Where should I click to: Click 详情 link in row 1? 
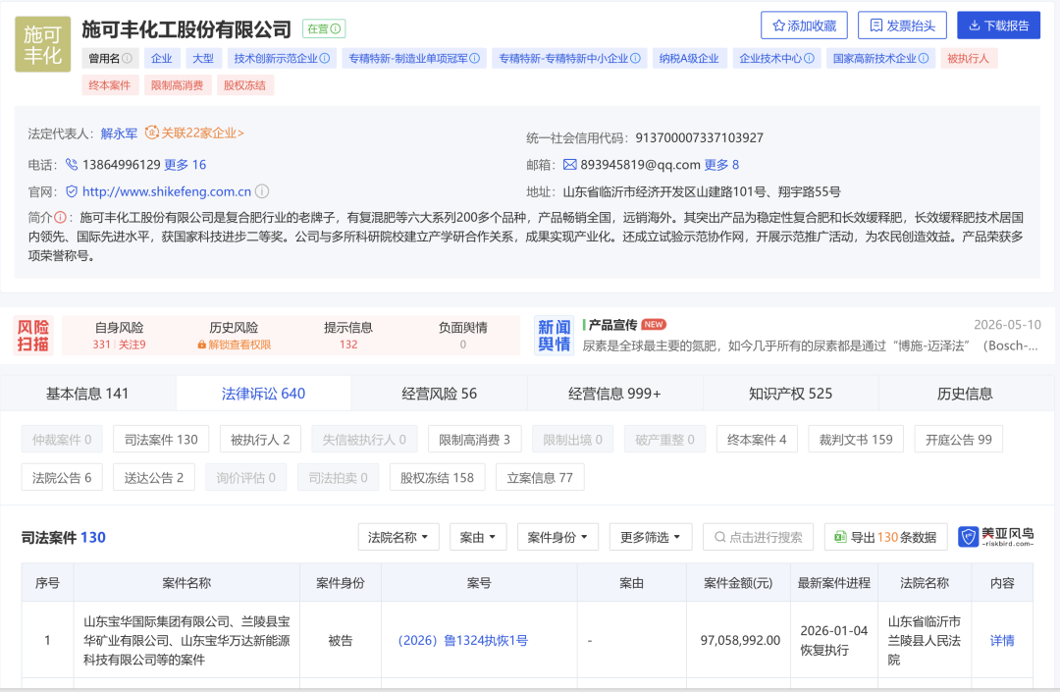click(1002, 640)
